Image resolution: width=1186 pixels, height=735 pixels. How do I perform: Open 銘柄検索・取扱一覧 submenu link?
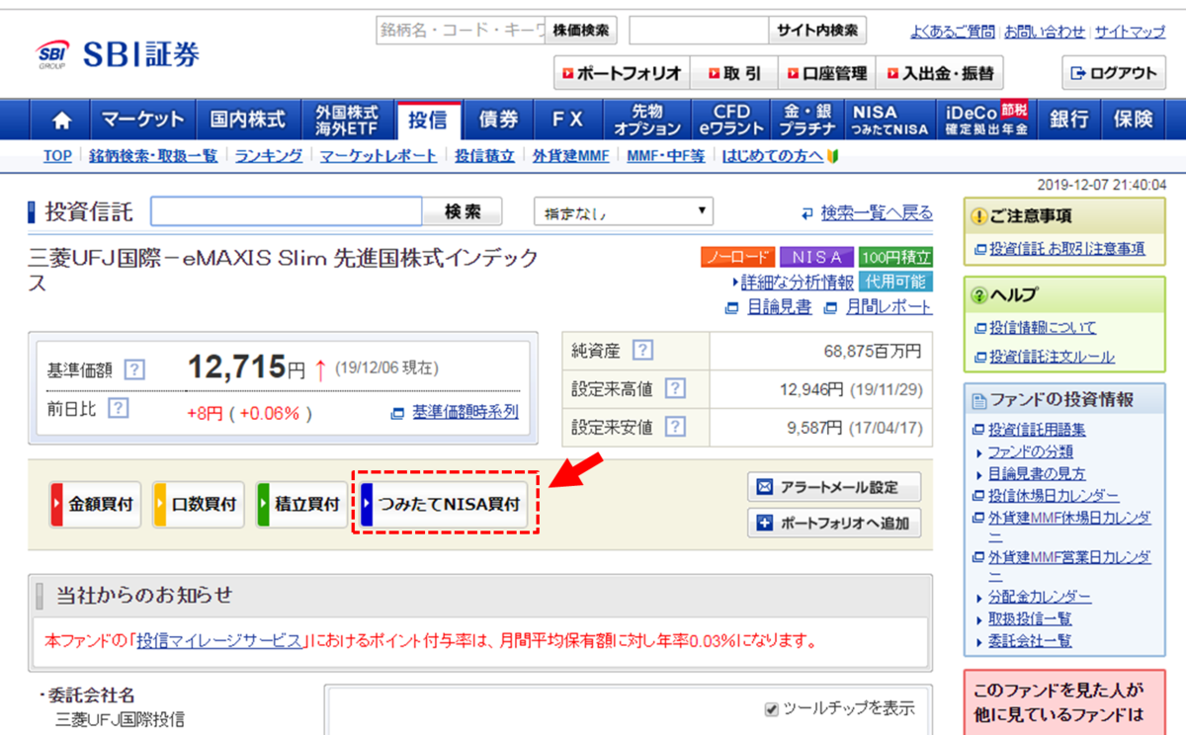153,156
